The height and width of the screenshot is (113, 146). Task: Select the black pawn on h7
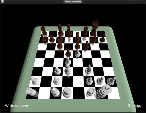(102, 38)
